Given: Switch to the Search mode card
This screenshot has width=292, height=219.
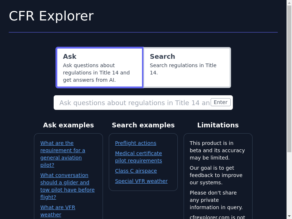Looking at the screenshot, I should click(187, 68).
